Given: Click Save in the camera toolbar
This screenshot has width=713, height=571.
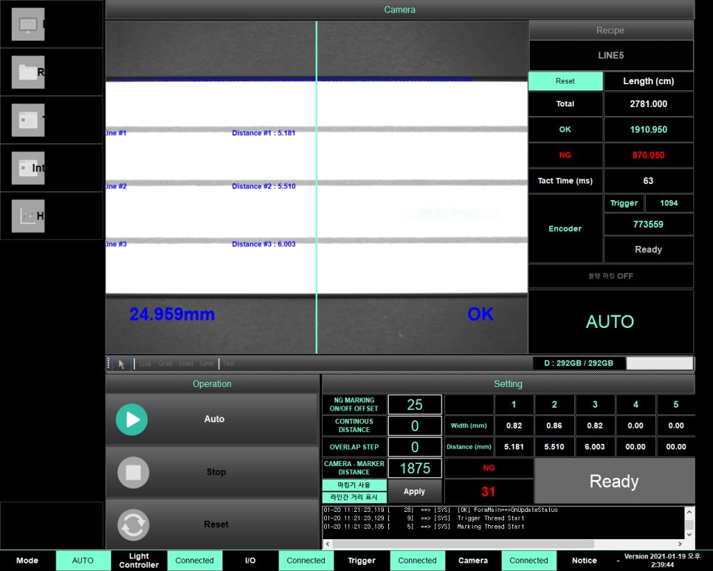Looking at the screenshot, I should click(x=207, y=363).
